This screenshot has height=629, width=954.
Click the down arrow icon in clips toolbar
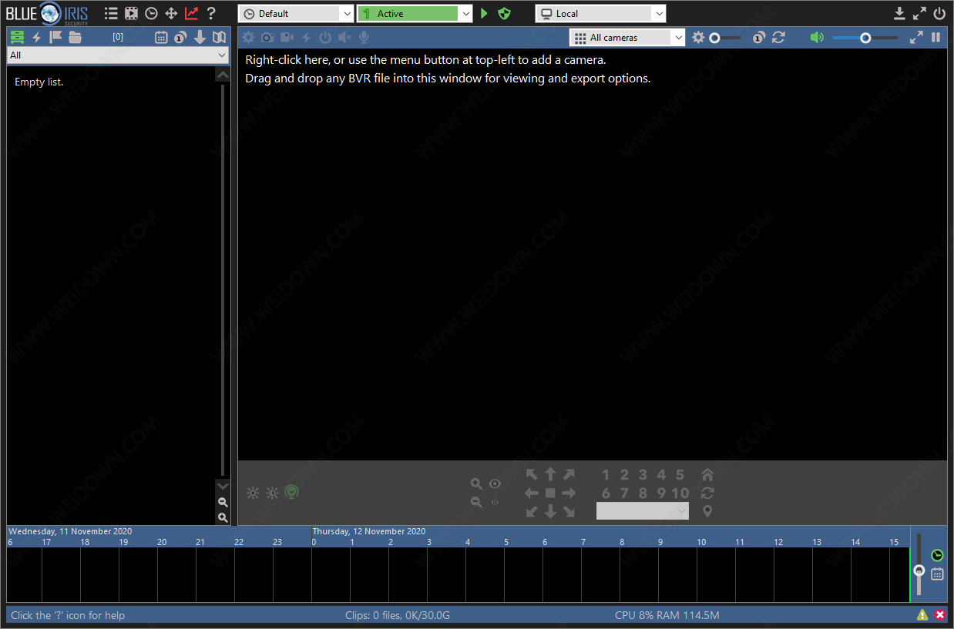coord(200,37)
